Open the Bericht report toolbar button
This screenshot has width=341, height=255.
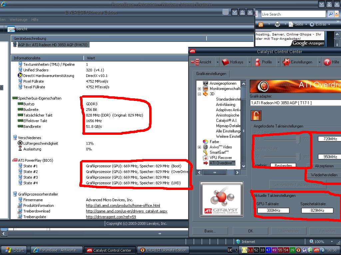coord(17,29)
